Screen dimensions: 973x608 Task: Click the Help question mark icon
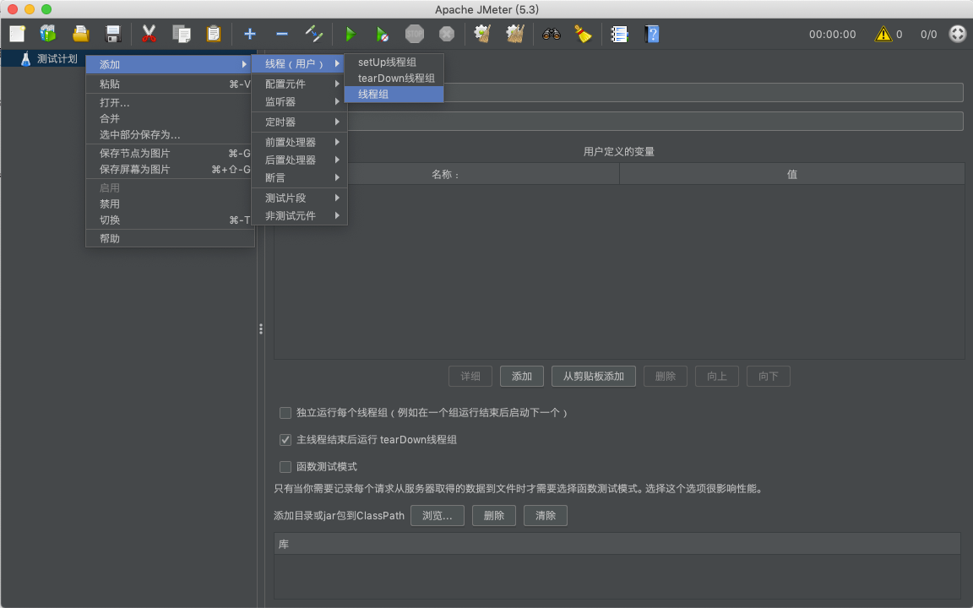651,34
